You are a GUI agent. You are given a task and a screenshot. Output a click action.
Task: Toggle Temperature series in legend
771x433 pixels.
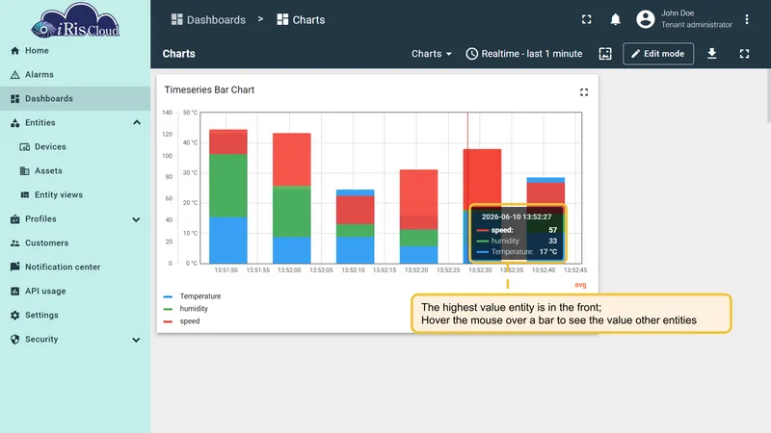point(200,296)
